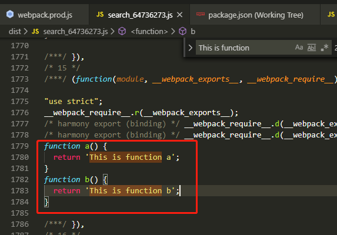
Task: Click the b symbol breadcrumb
Action: [x=193, y=32]
